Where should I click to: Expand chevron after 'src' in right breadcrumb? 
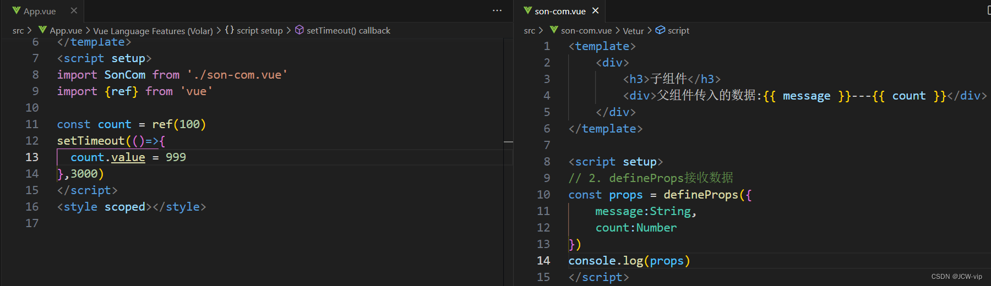tap(541, 30)
